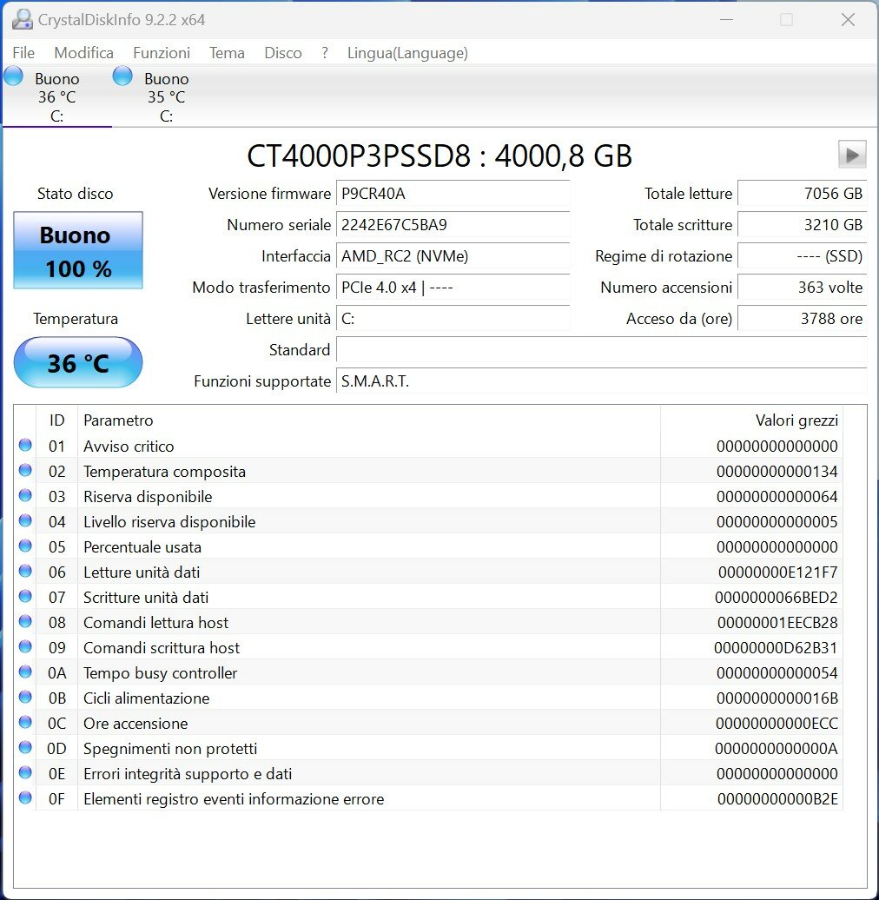Open the Disco menu
This screenshot has height=900, width=879.
(283, 53)
